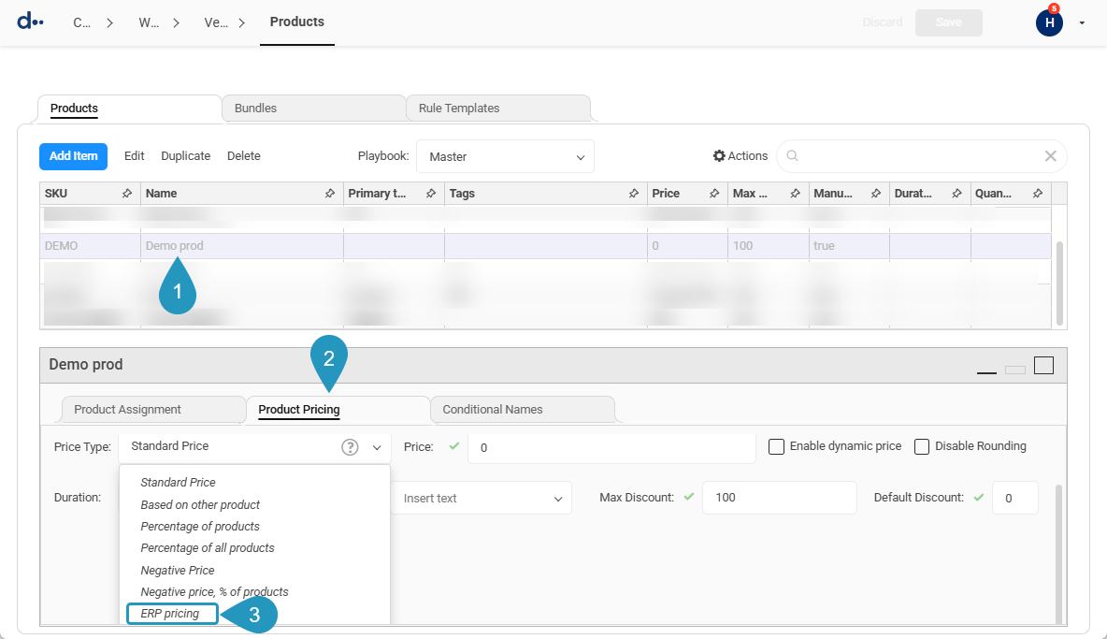Enable dynamic price checkbox
This screenshot has height=639, width=1107.
click(x=776, y=447)
